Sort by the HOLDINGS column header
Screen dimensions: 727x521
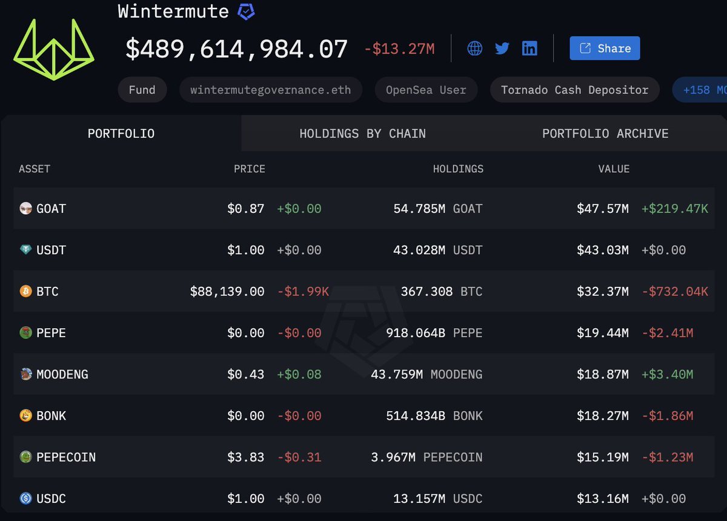tap(458, 169)
